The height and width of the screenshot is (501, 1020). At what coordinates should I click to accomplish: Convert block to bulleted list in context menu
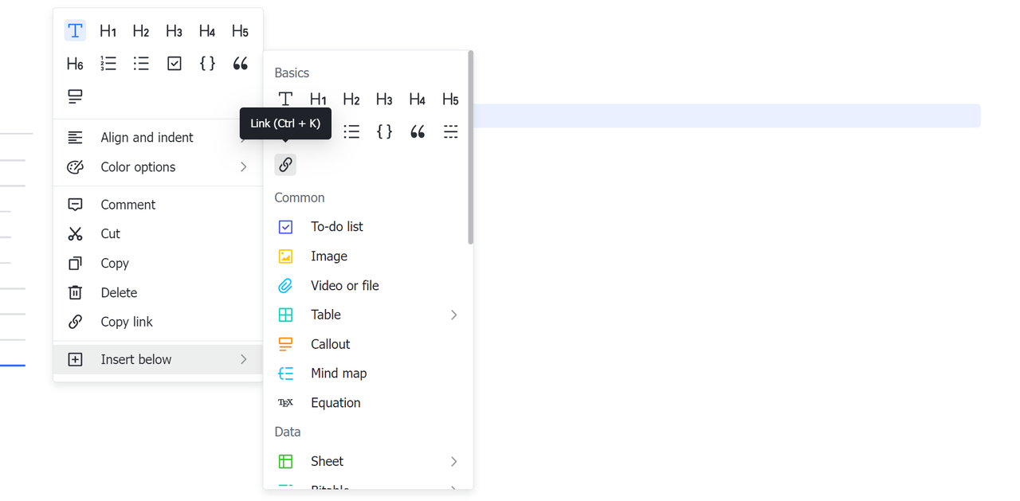point(141,64)
